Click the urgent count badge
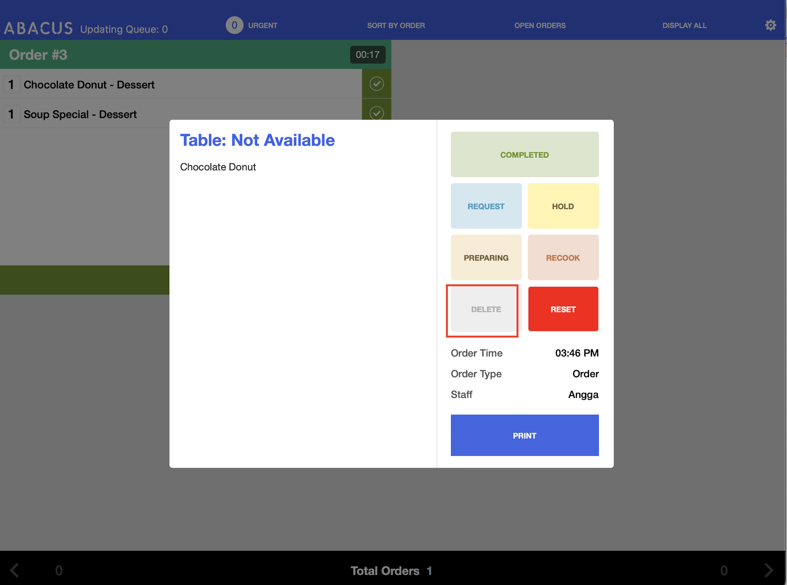This screenshot has height=585, width=787. pyautogui.click(x=234, y=25)
